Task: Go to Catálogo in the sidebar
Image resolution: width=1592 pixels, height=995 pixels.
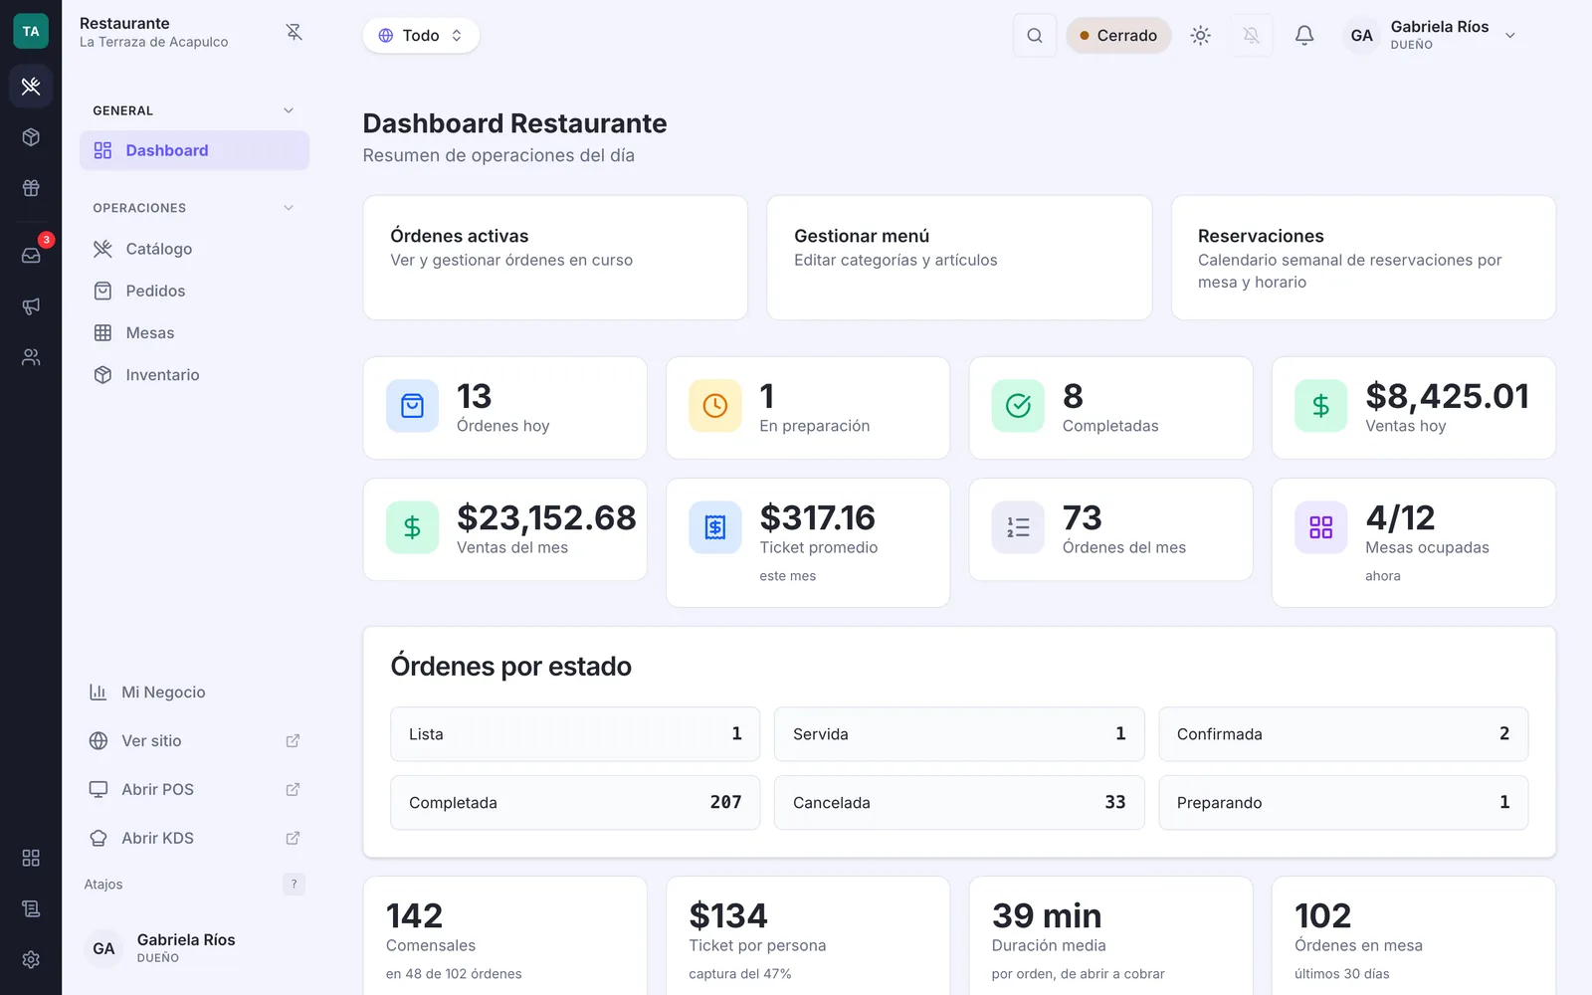Action: (x=194, y=249)
